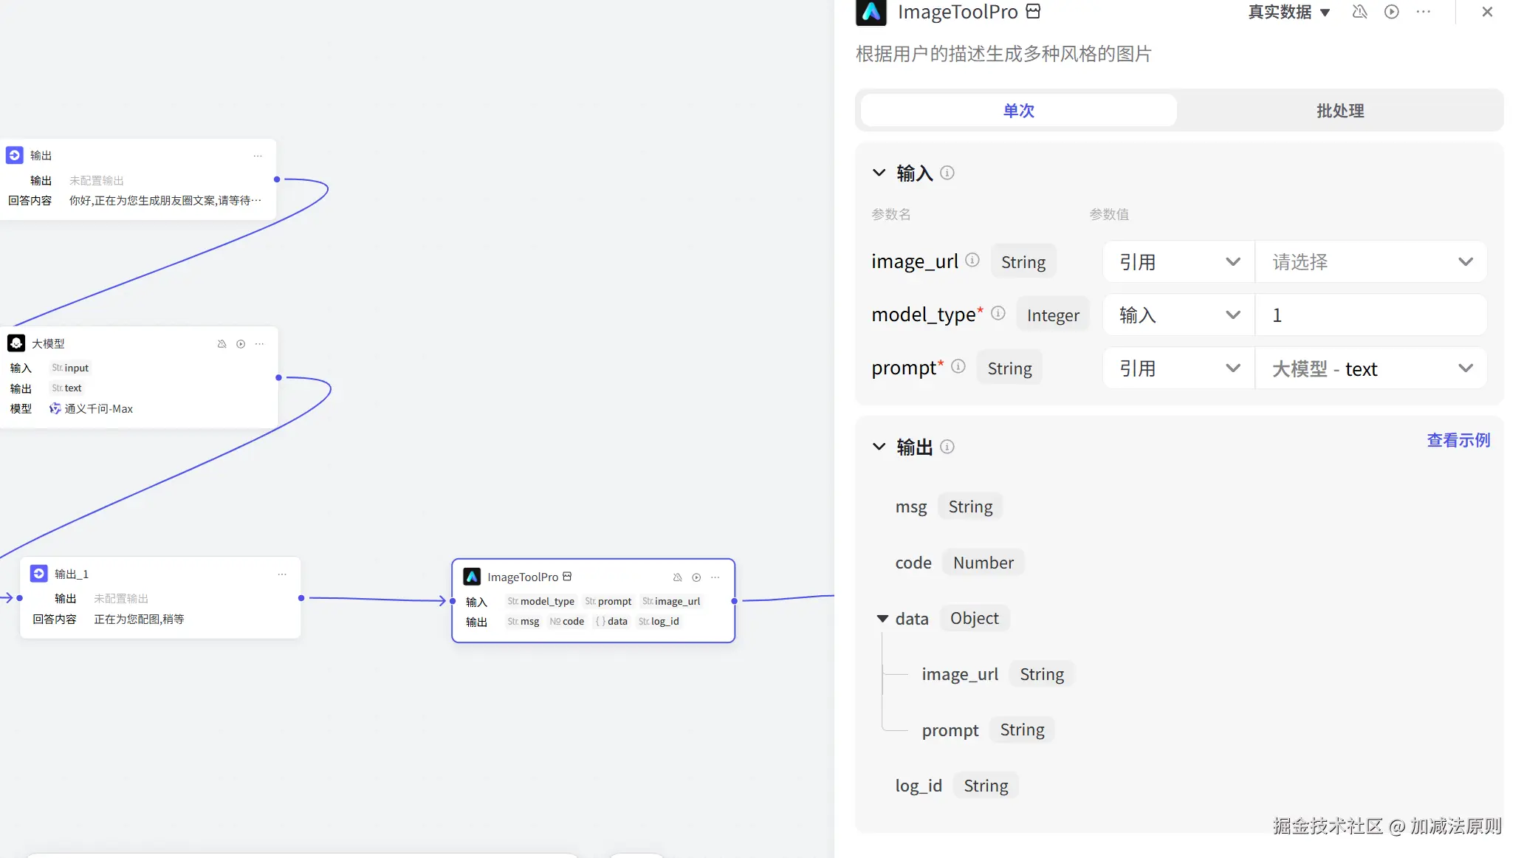Open the more options menu in the panel header
The height and width of the screenshot is (858, 1524).
(x=1424, y=13)
